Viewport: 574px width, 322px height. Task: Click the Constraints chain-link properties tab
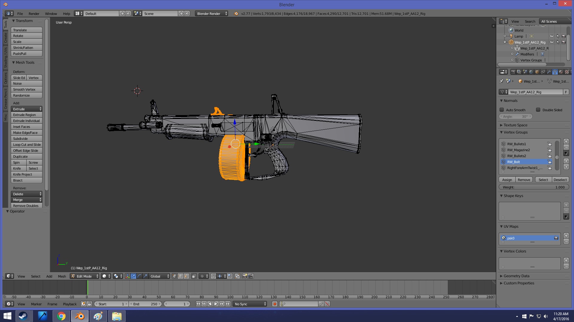pyautogui.click(x=543, y=72)
